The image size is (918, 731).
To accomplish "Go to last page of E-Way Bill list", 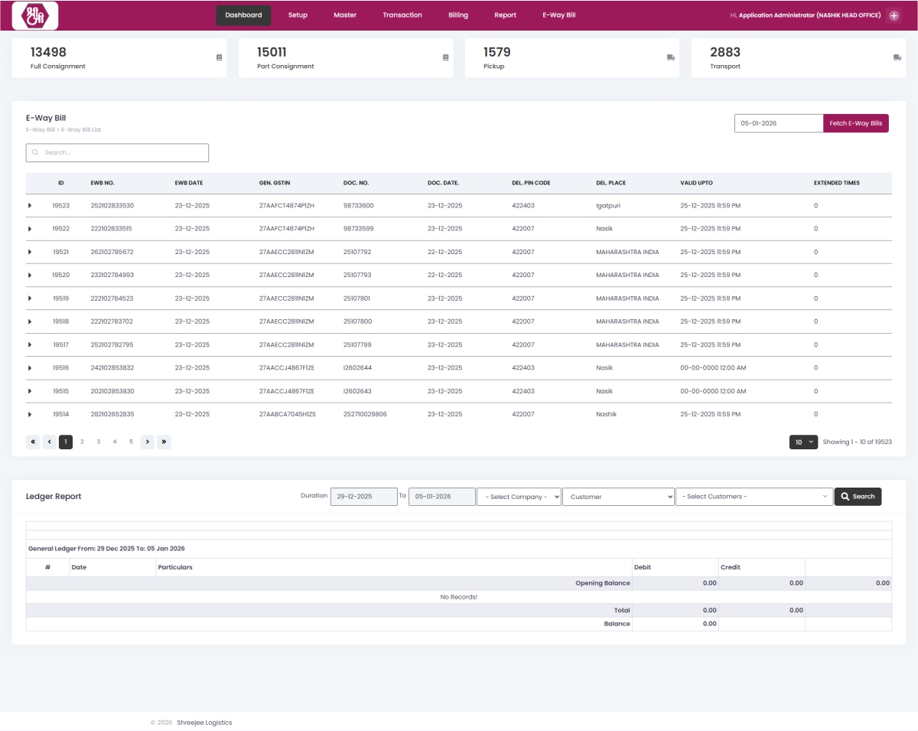I will pos(164,442).
